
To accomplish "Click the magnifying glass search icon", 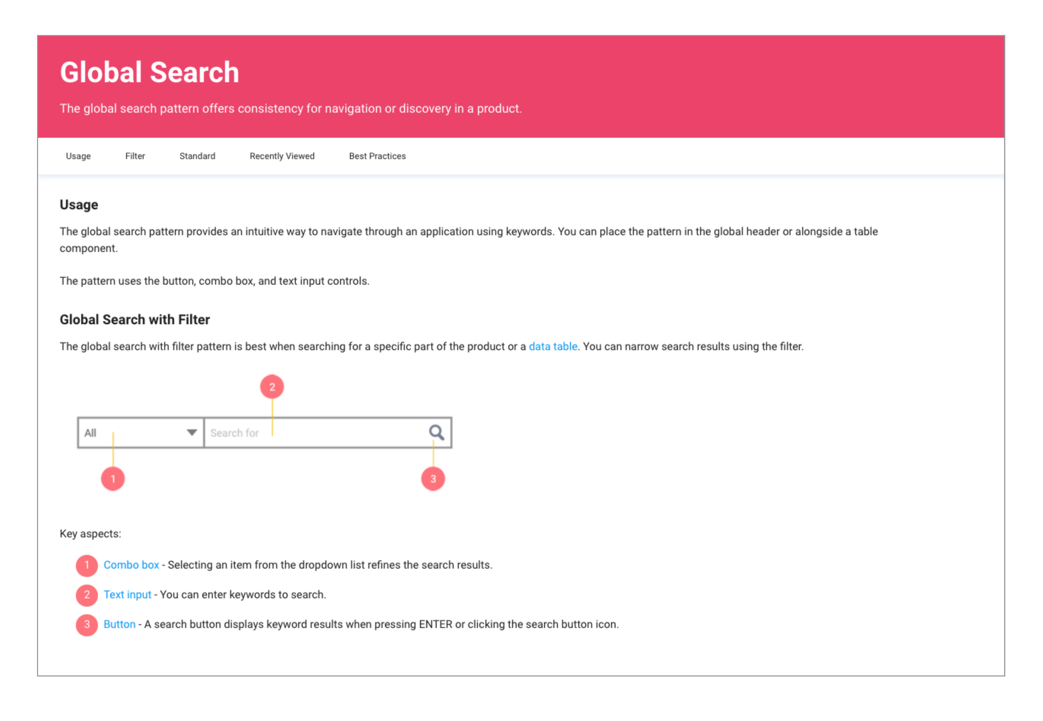I will (x=436, y=432).
